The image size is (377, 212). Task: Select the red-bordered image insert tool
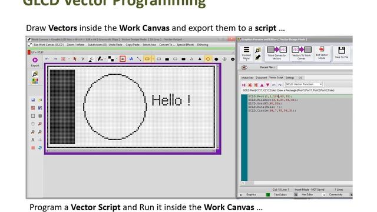click(123, 59)
